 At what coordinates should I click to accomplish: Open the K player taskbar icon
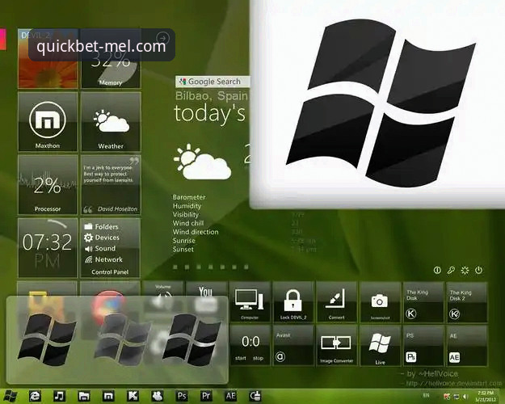[133, 396]
